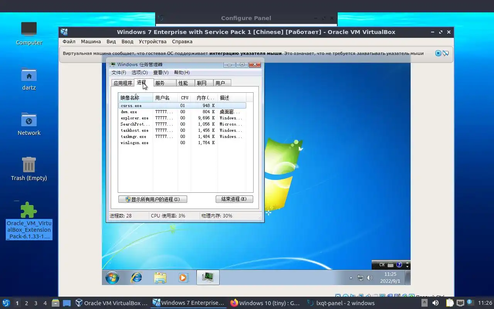Screen dimensions: 494x309
Task: Click the 结束进程 button
Action: click(234, 199)
